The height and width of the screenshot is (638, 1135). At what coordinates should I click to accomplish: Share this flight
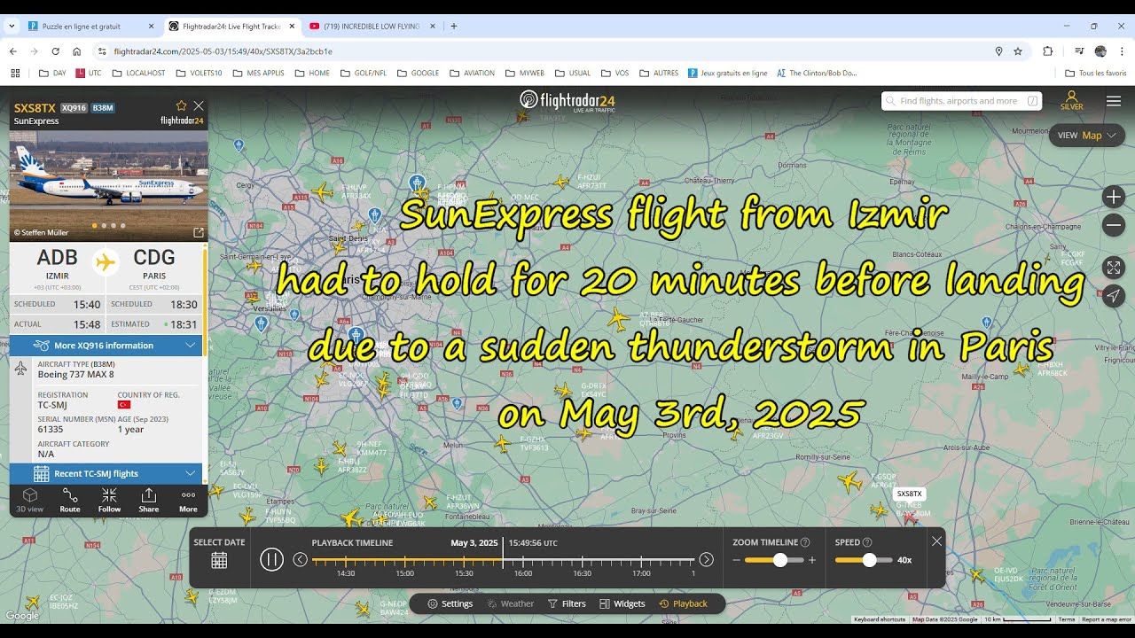point(149,501)
